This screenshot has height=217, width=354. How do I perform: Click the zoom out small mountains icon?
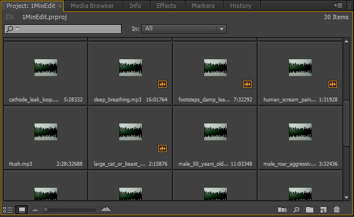coord(35,210)
